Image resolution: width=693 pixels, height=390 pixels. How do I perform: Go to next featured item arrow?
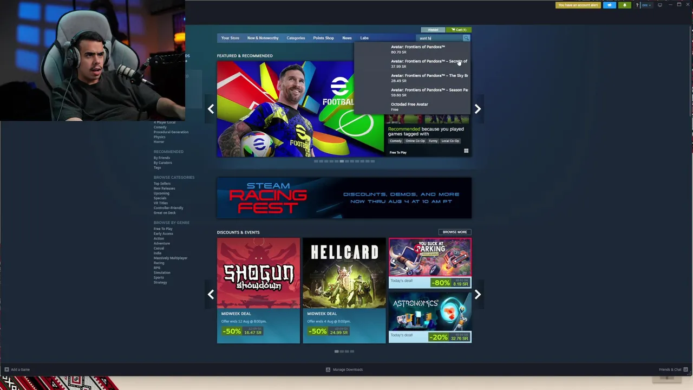pyautogui.click(x=478, y=109)
